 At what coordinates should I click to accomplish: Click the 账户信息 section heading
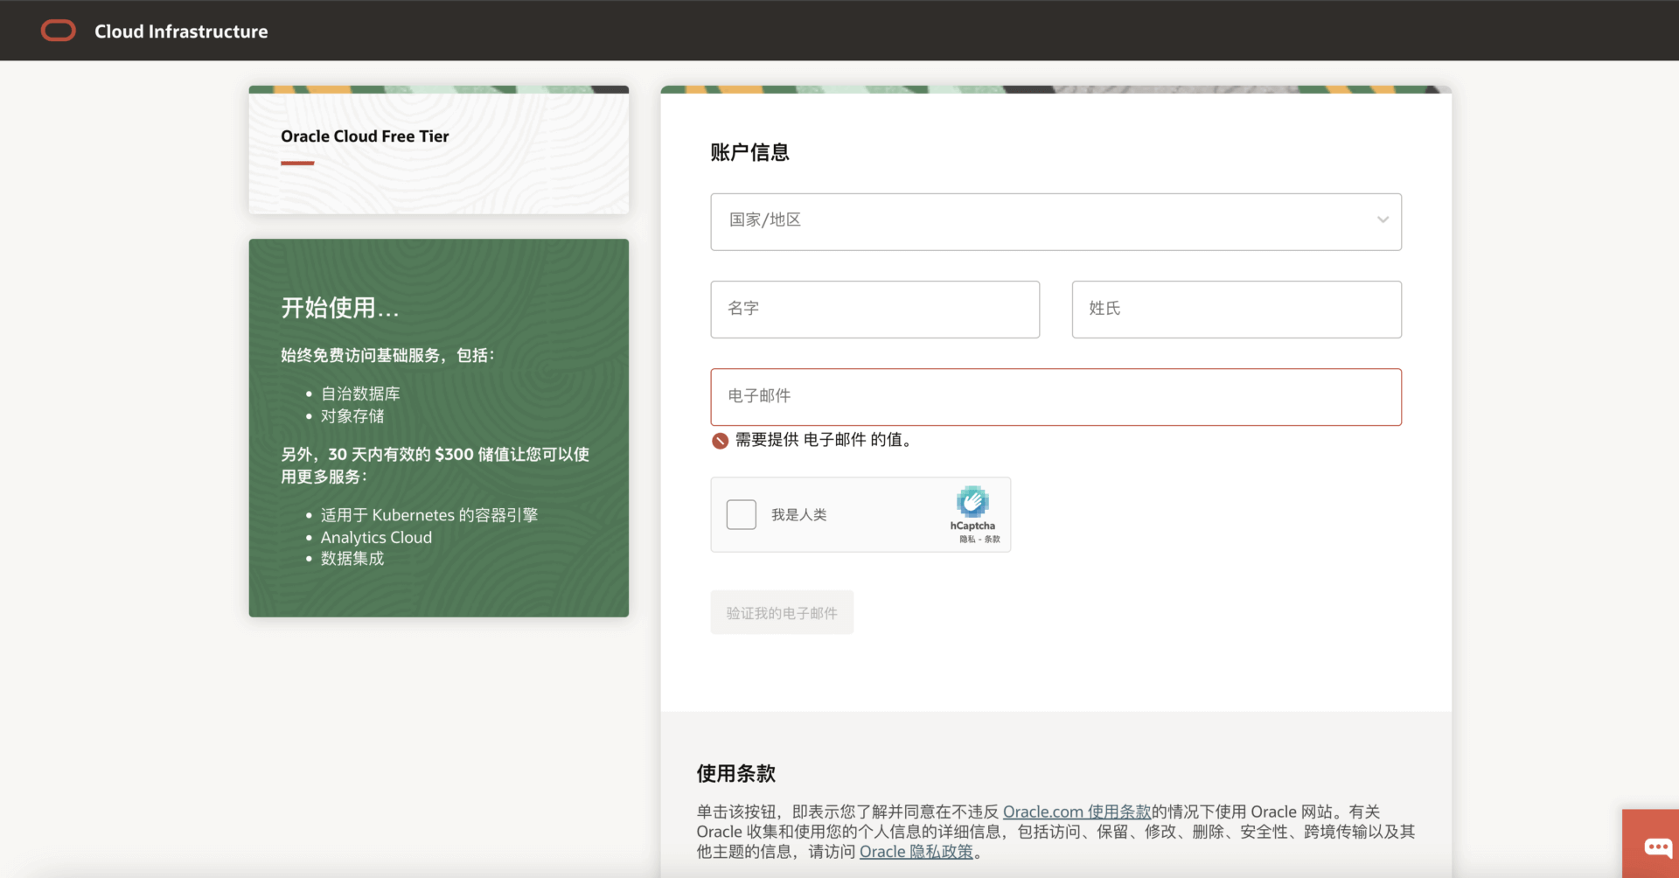pyautogui.click(x=749, y=152)
